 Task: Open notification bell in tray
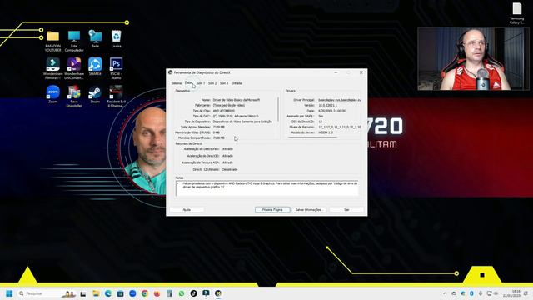point(526,293)
